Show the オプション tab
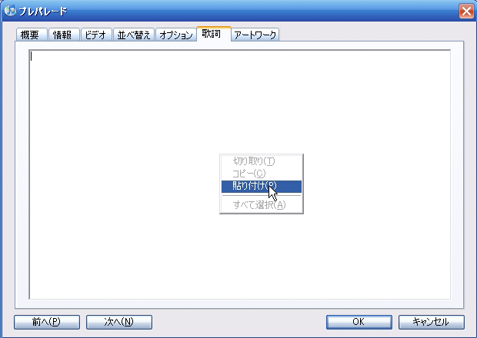477x338 pixels. click(x=176, y=35)
